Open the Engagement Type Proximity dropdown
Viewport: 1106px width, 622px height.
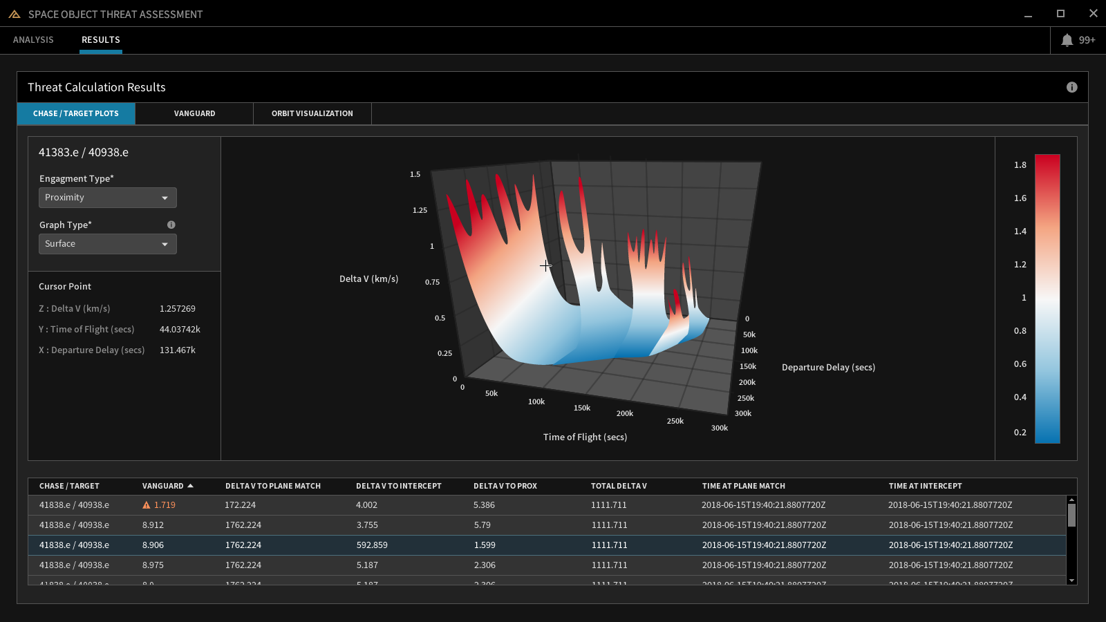coord(108,198)
